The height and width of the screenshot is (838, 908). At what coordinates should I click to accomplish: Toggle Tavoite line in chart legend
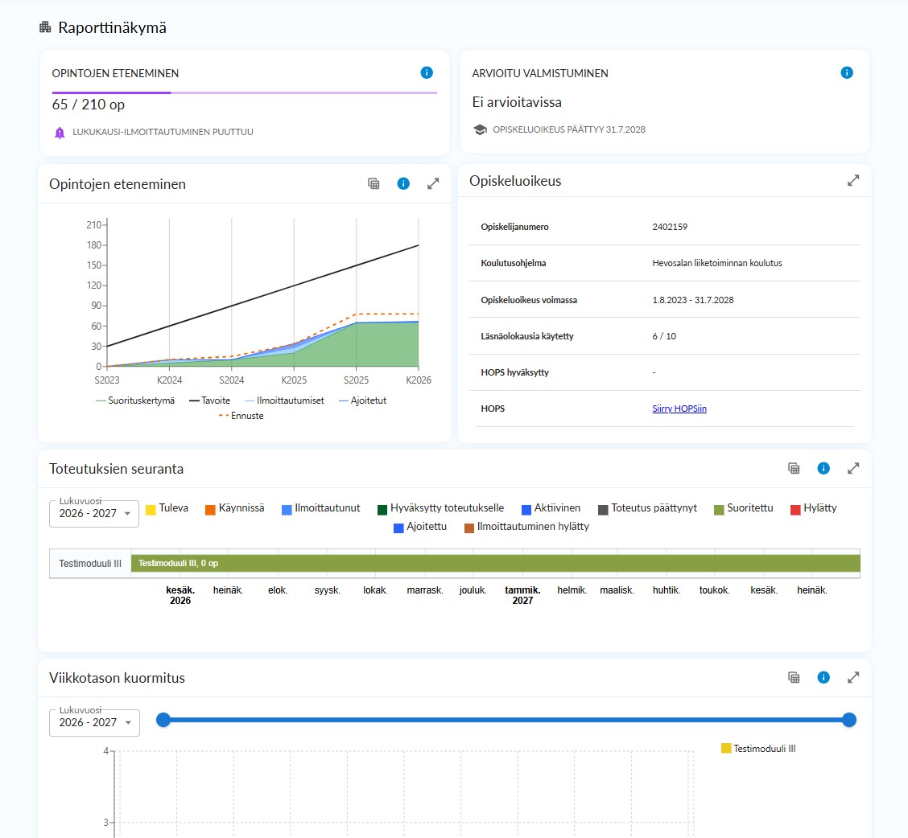tap(209, 401)
